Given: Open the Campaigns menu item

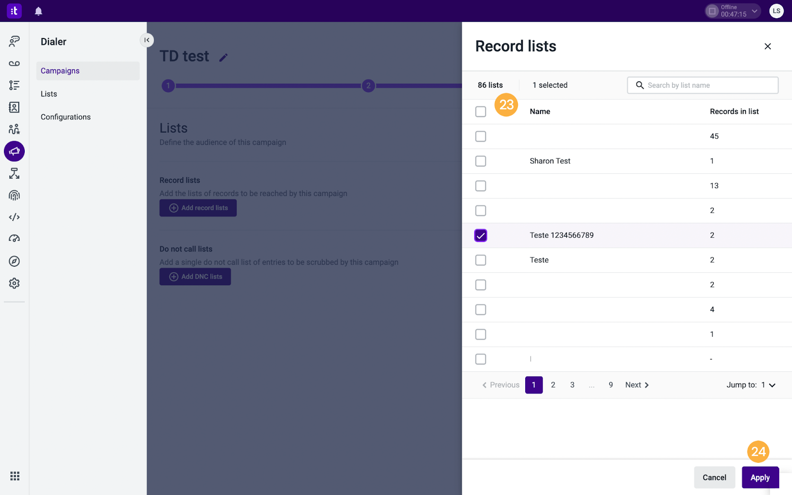Looking at the screenshot, I should click(88, 71).
